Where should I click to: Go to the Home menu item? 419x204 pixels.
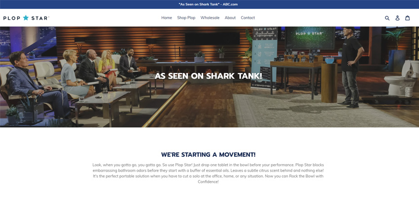click(167, 18)
